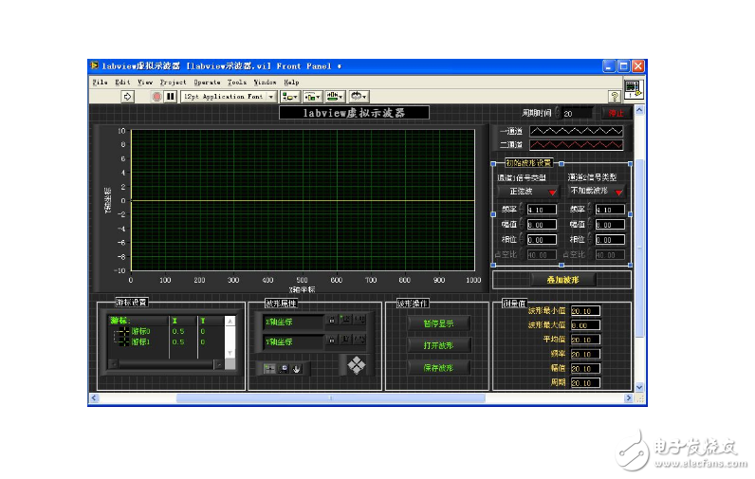Click the Y-axis scale format icon
The width and height of the screenshot is (755, 479).
click(359, 341)
